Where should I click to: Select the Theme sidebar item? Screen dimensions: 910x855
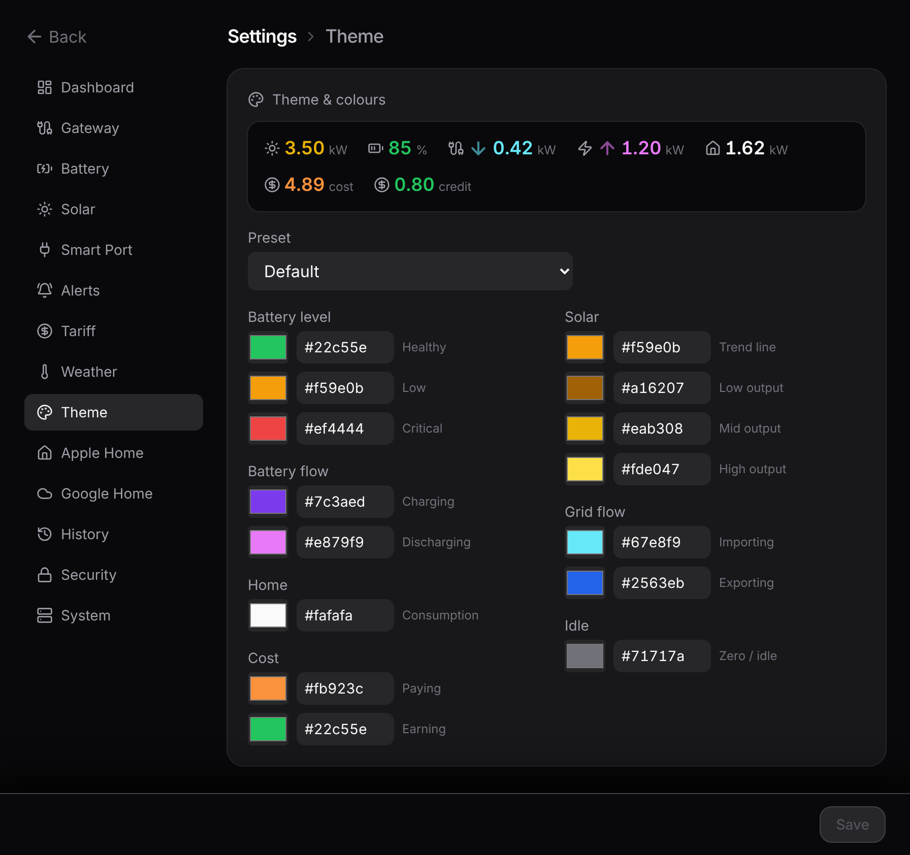pyautogui.click(x=114, y=412)
